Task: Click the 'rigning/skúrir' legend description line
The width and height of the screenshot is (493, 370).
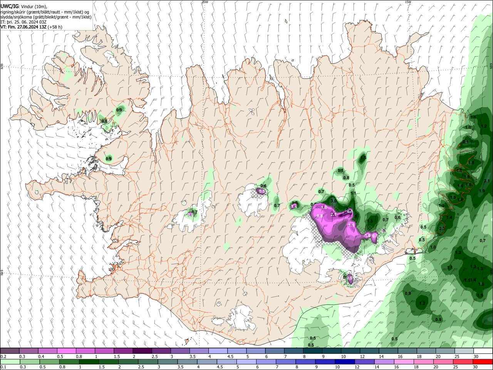Action: point(45,12)
